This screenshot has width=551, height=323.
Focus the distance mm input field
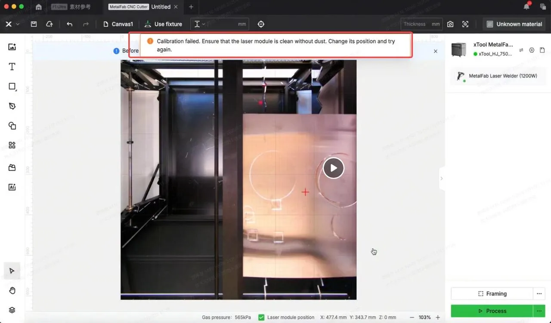coord(227,24)
